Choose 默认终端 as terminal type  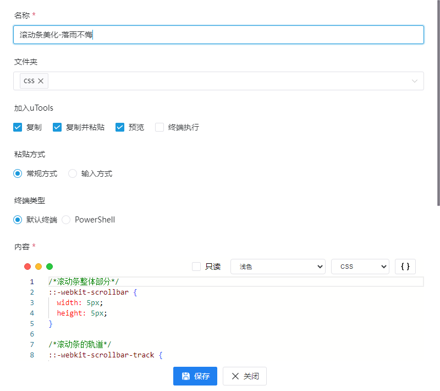[x=18, y=220]
